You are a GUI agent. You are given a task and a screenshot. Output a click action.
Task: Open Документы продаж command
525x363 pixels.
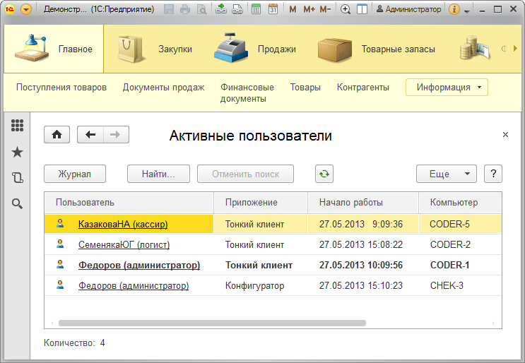(x=163, y=88)
